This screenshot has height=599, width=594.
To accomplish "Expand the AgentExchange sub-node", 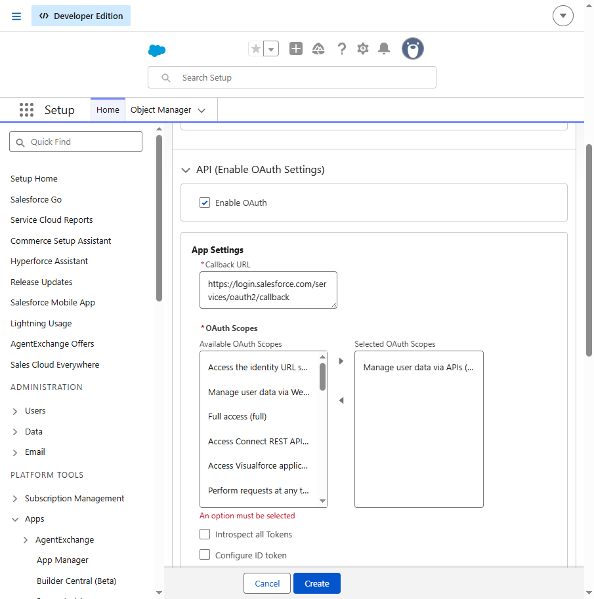I will click(x=26, y=540).
